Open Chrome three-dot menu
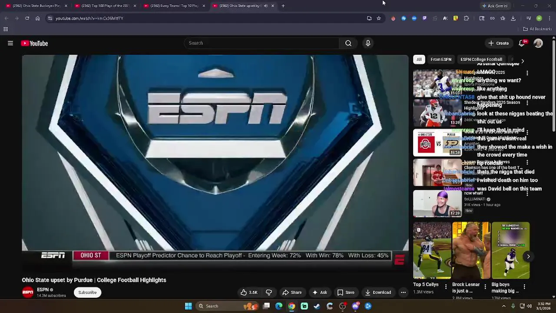 pyautogui.click(x=549, y=18)
